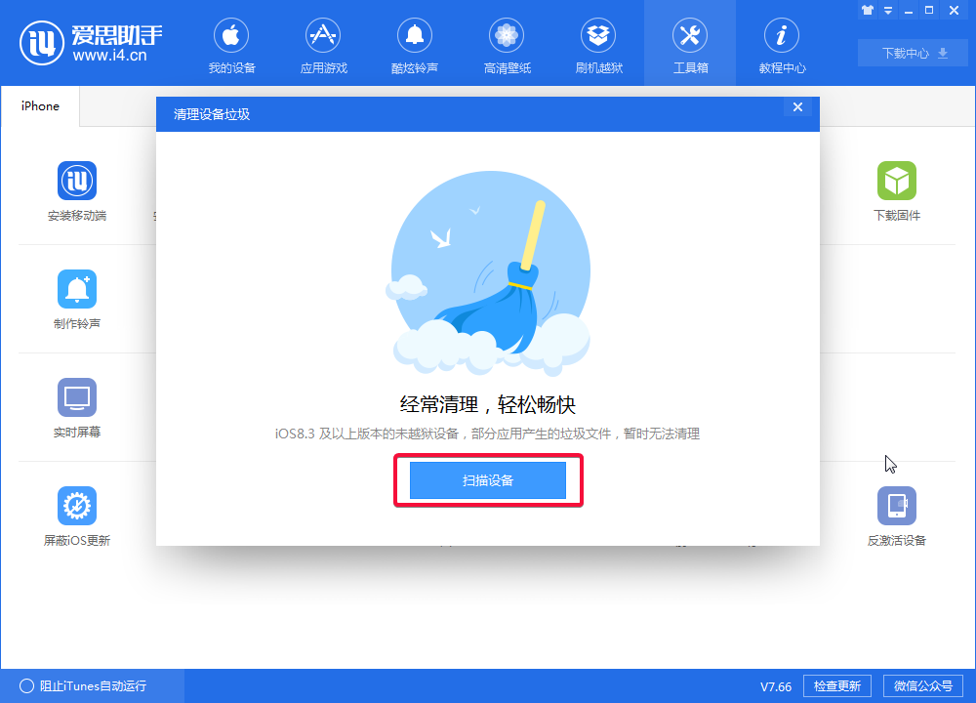This screenshot has height=703, width=976.
Task: Open the 制作铃声 ringtone maker tool
Action: [77, 300]
